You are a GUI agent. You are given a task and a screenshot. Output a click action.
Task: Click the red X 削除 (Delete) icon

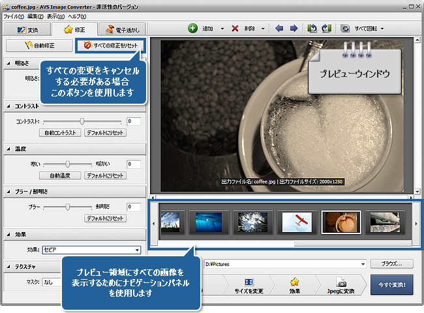coord(236,29)
